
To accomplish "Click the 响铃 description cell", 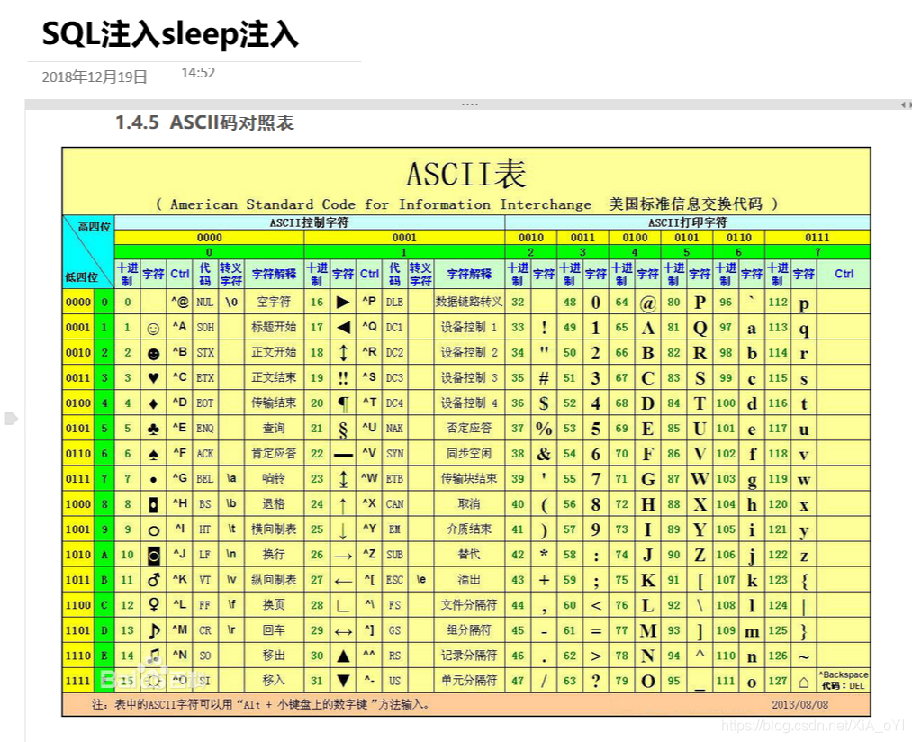I will pos(274,478).
